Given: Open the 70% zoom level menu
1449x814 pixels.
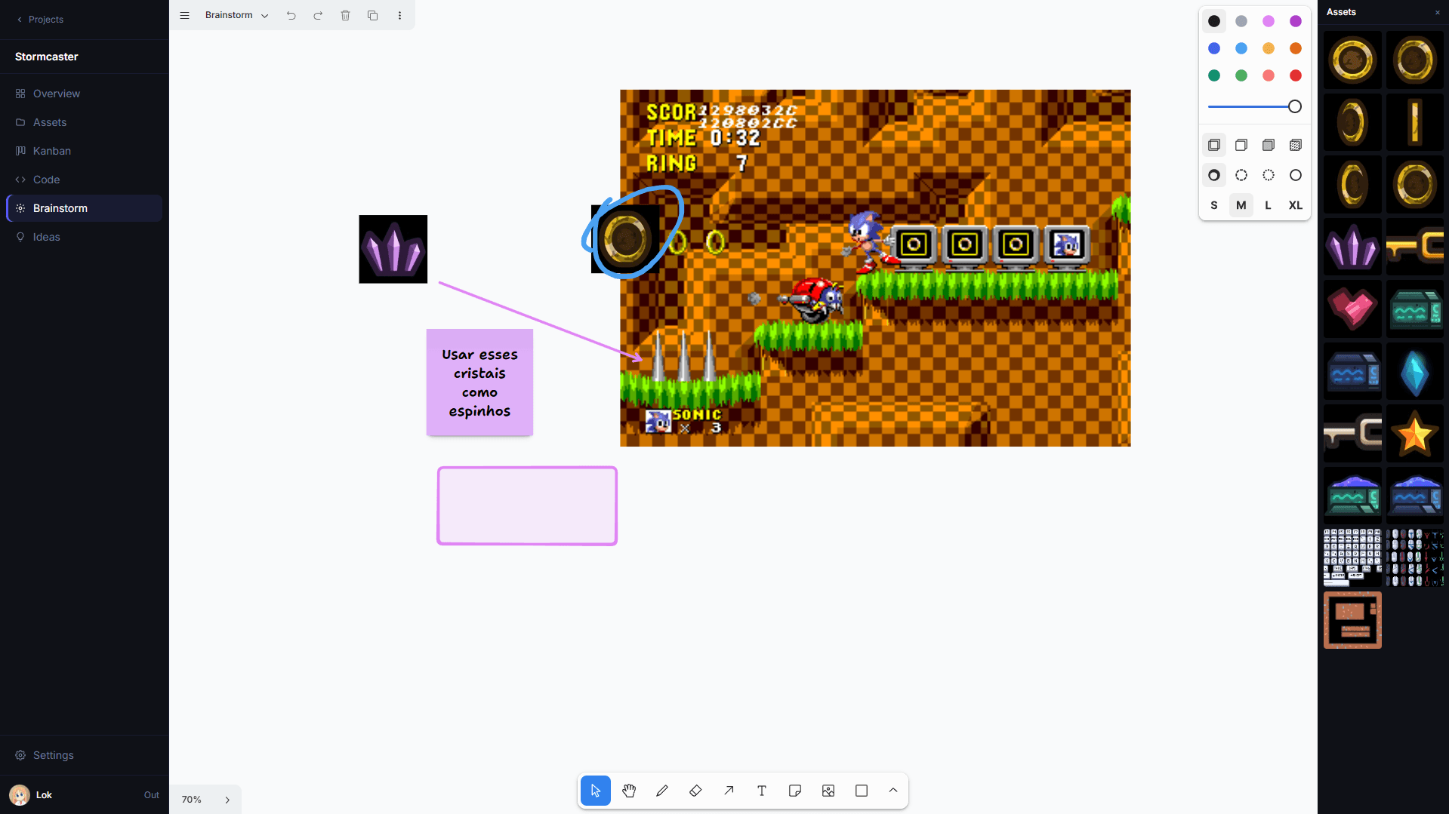Looking at the screenshot, I should click(x=192, y=800).
